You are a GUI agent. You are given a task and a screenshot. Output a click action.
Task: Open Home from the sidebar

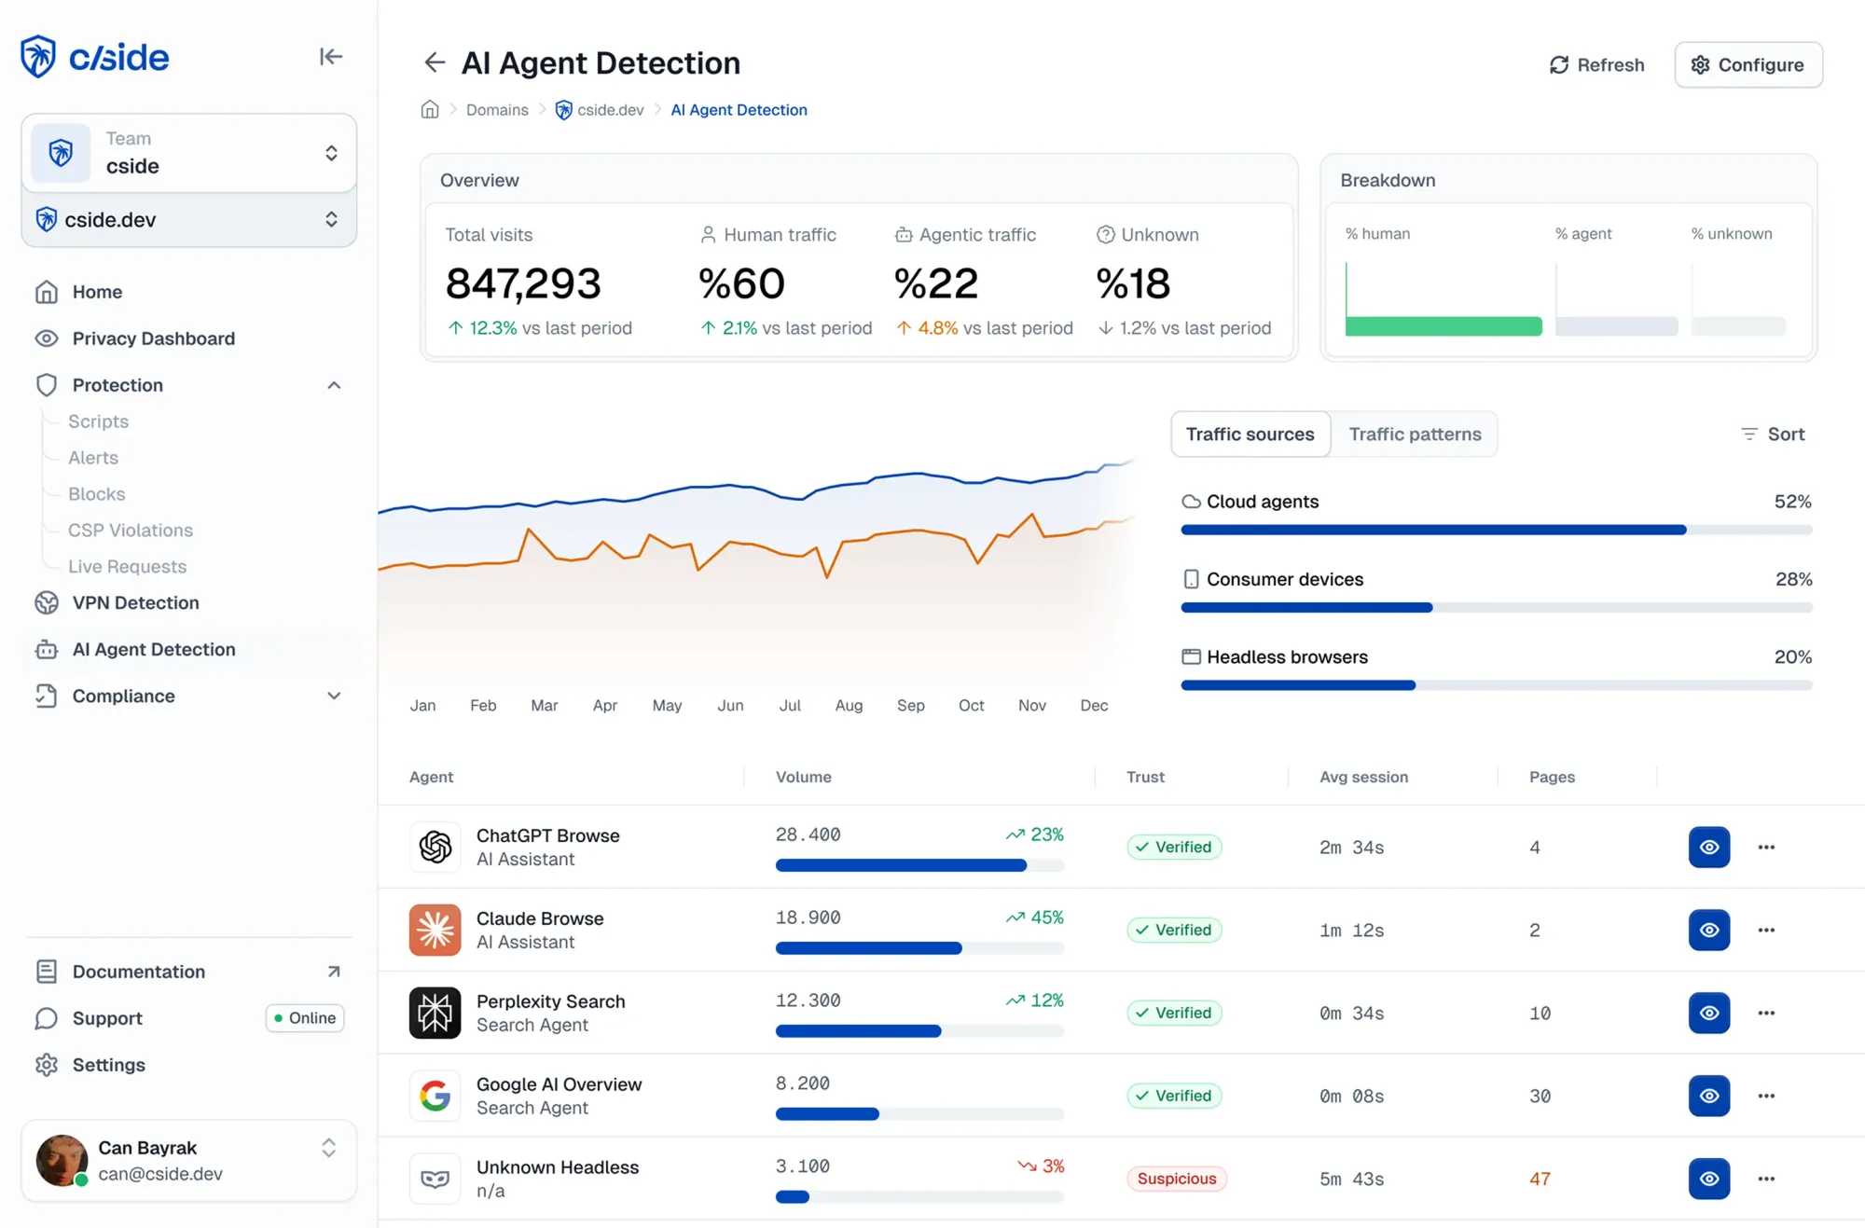[96, 292]
